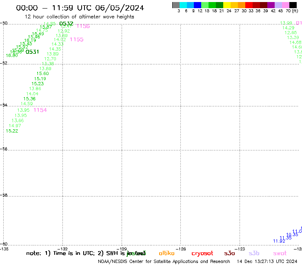Click the longitude axis label '-123'
The height and width of the screenshot is (265, 302).
[240, 249]
